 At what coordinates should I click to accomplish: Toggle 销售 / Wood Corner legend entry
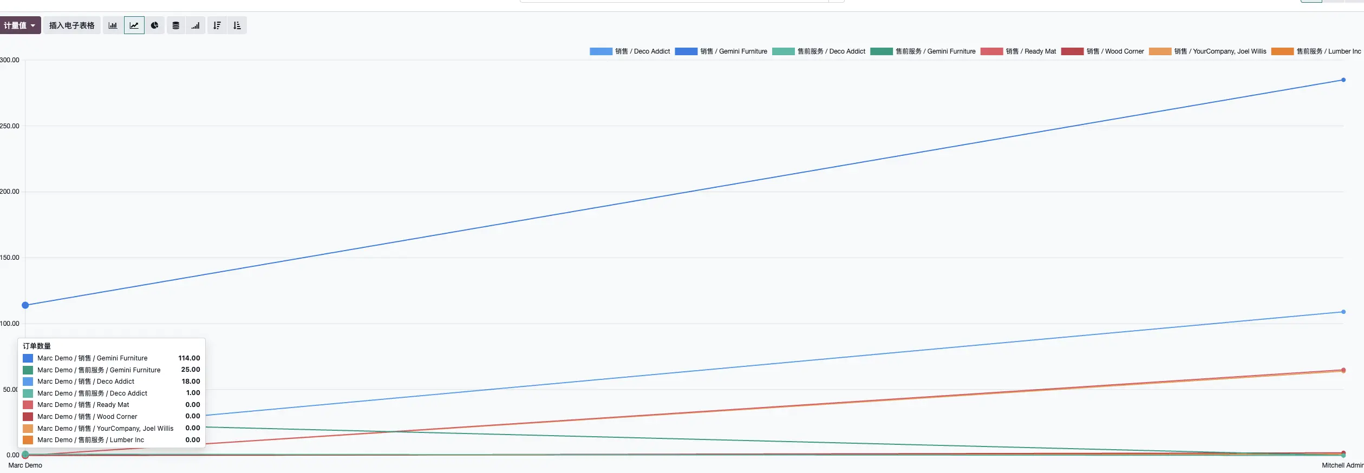tap(1102, 51)
